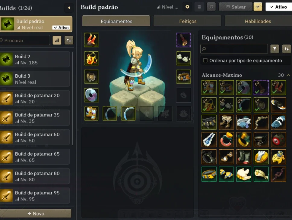This screenshot has width=292, height=220.
Task: Open build settings gear icon
Action: click(x=187, y=7)
